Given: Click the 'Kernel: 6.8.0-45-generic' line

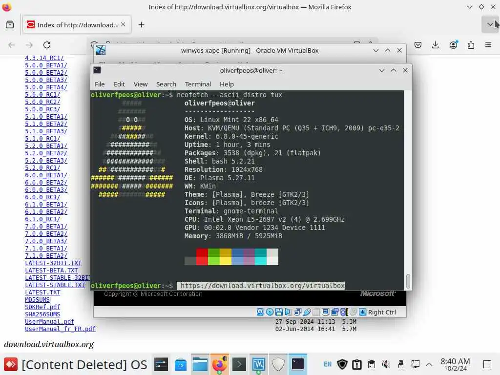Looking at the screenshot, I should pos(231,137).
